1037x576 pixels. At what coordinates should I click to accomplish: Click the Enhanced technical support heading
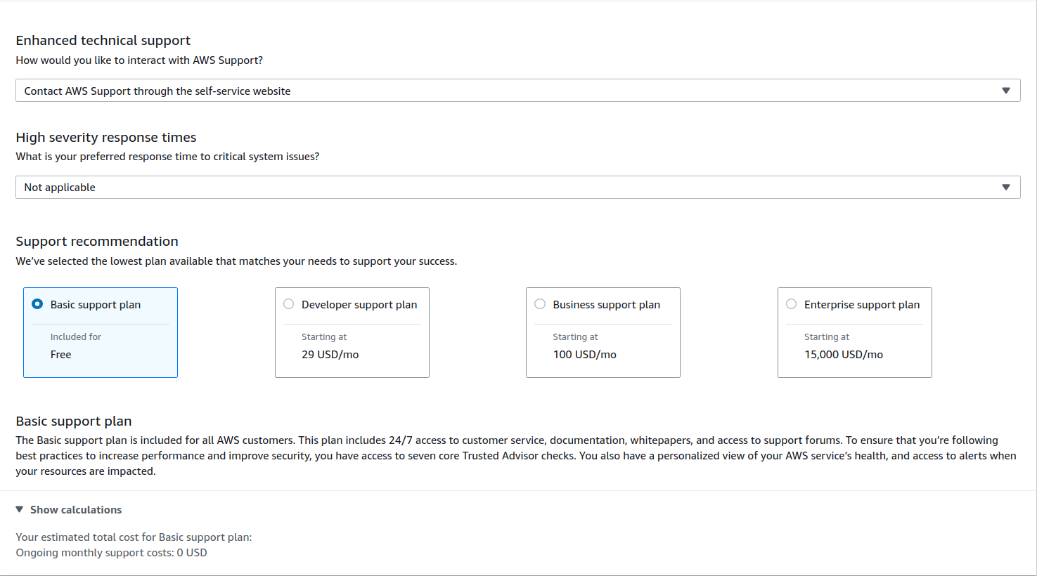[x=103, y=40]
